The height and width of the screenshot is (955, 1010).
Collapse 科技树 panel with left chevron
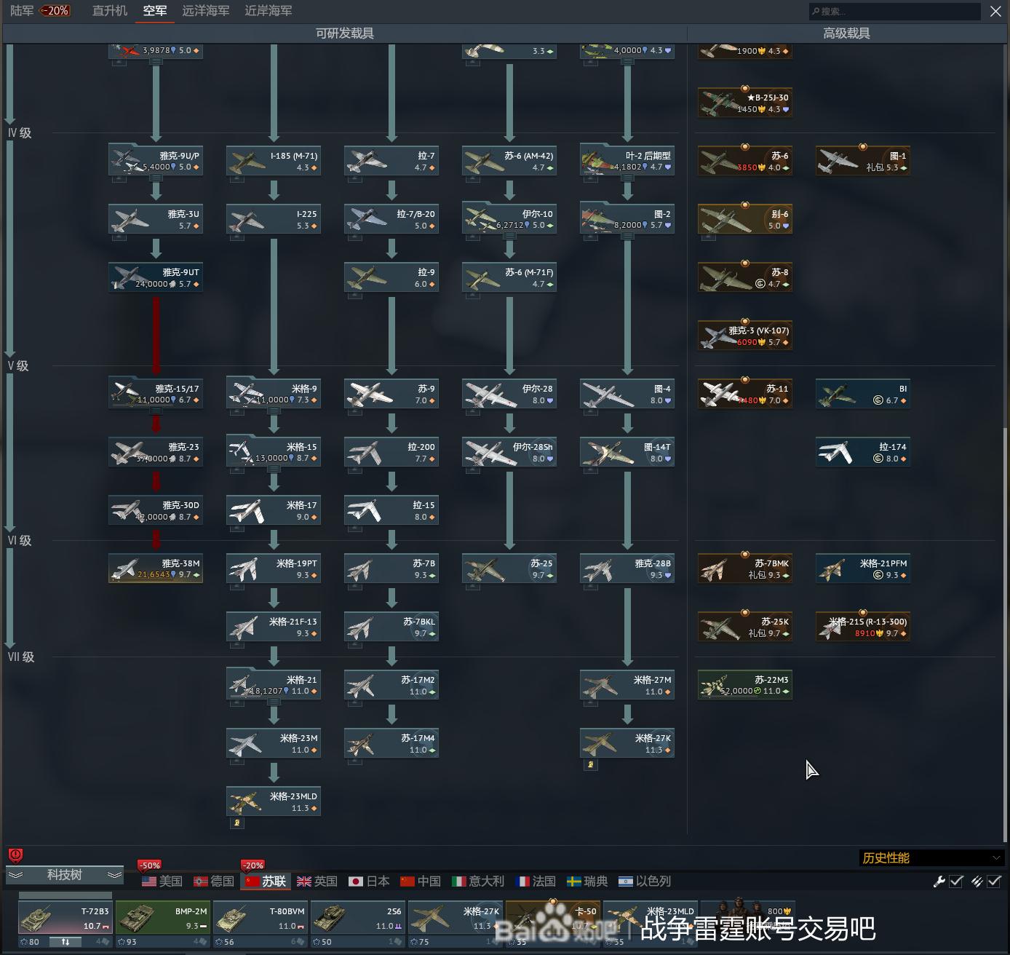click(x=15, y=875)
